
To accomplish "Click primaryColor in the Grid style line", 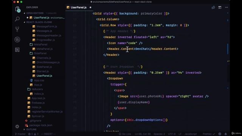I will click(x=151, y=14).
